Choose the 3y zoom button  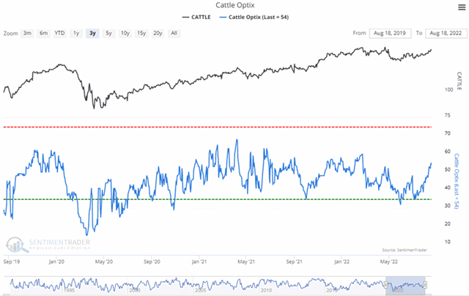tap(92, 33)
